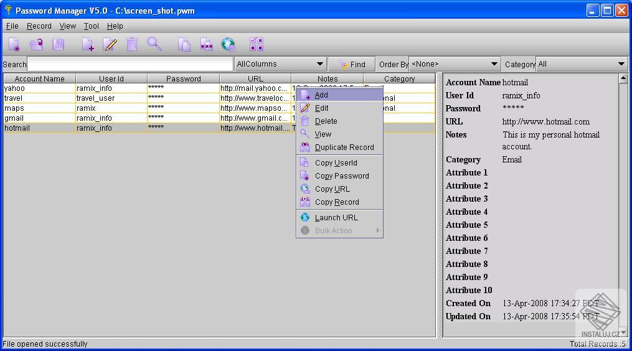Open the File menu
632x351 pixels.
pyautogui.click(x=12, y=26)
